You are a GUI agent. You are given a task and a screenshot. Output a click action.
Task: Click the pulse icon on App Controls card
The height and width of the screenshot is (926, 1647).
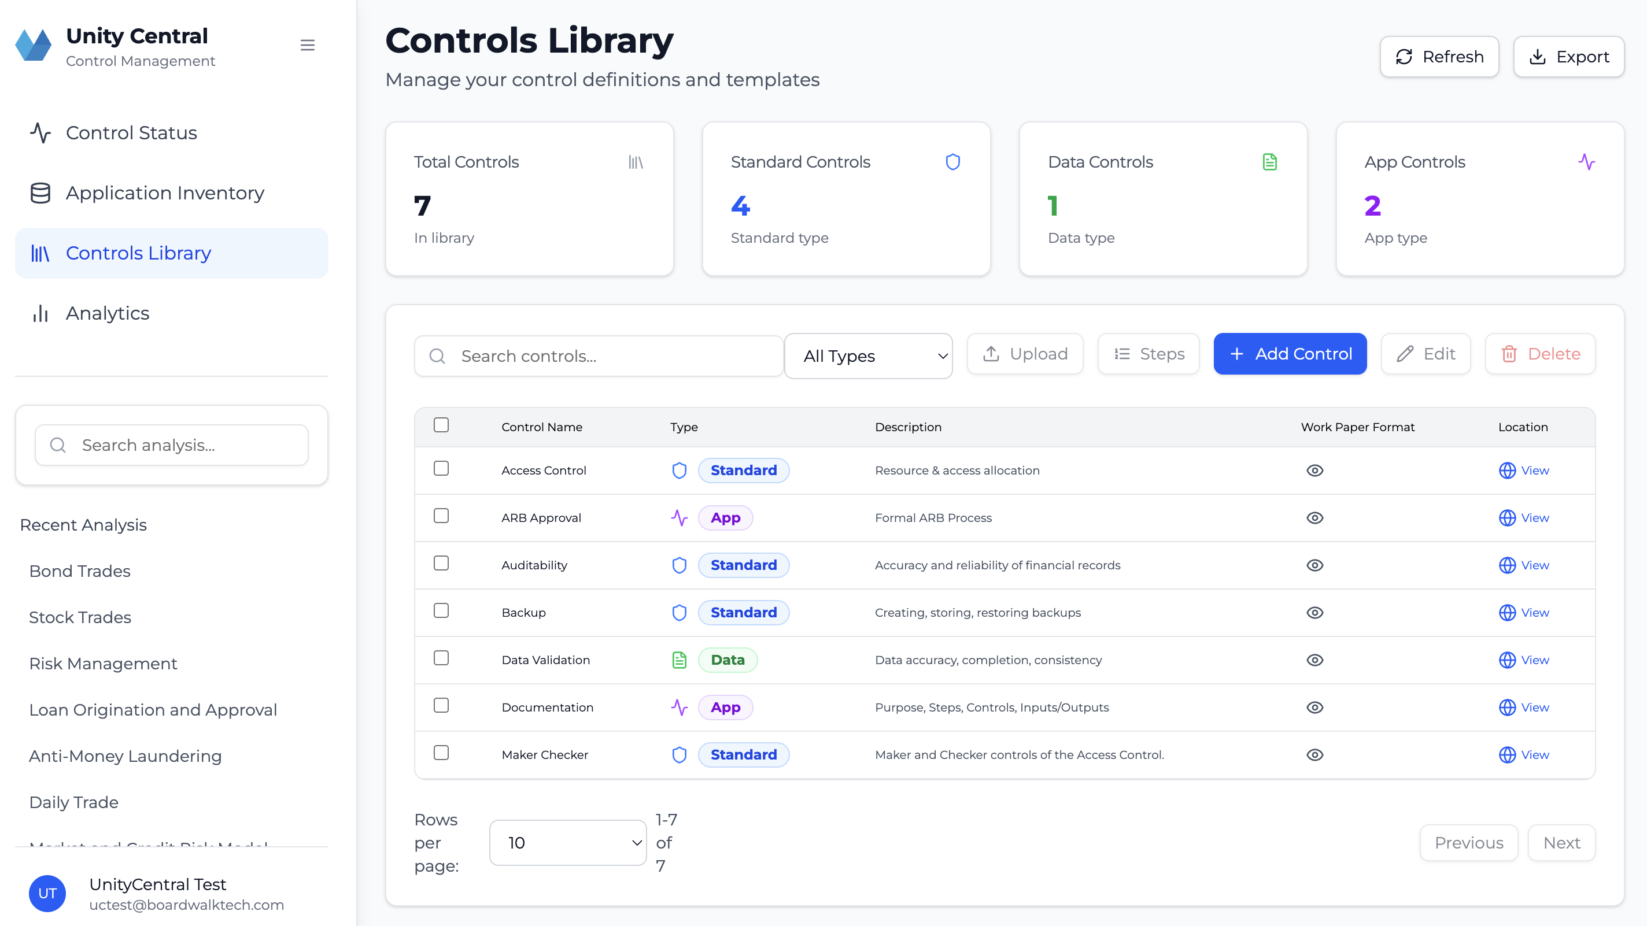pos(1586,162)
